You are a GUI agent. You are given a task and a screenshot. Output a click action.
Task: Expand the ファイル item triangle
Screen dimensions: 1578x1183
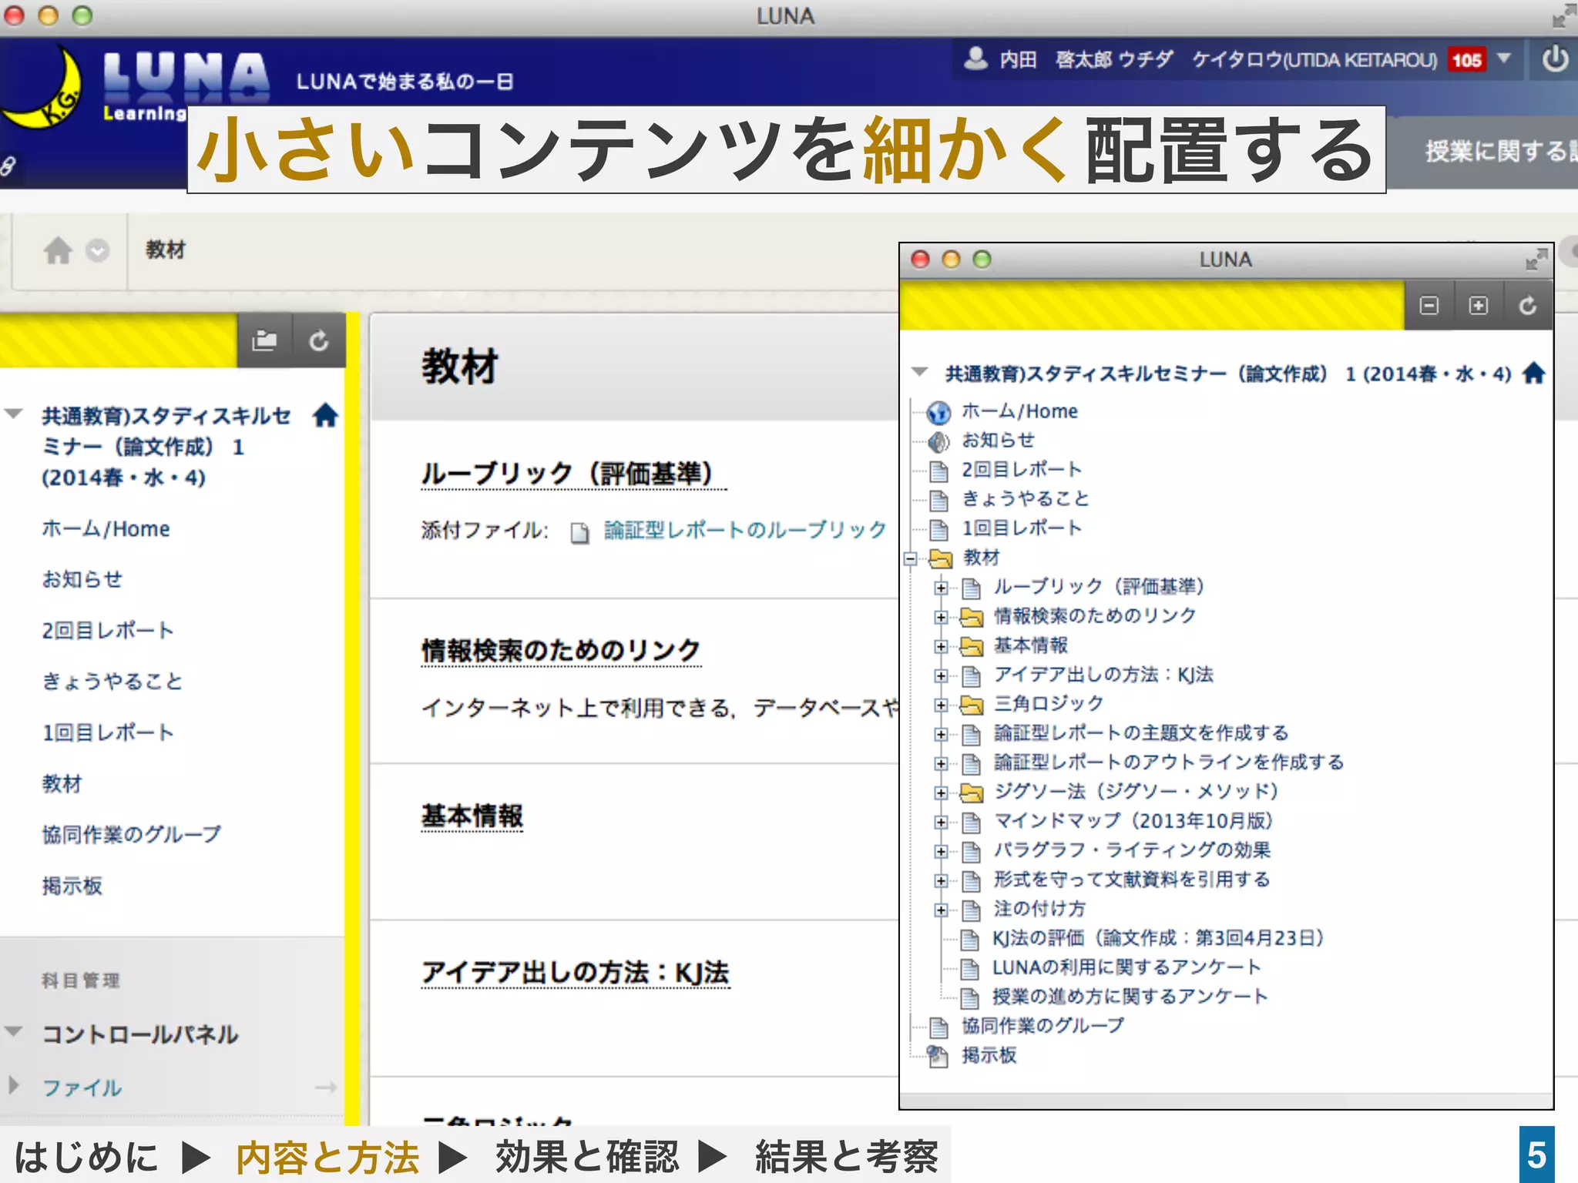[x=13, y=1085]
